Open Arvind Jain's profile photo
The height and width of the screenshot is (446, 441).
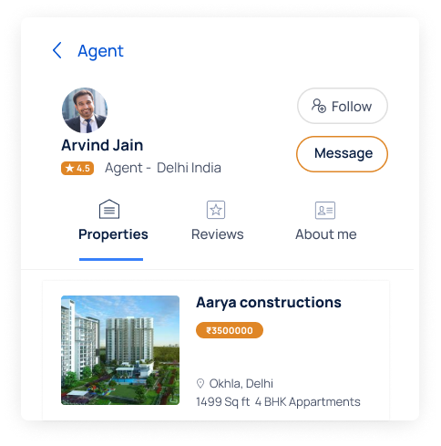pyautogui.click(x=85, y=110)
